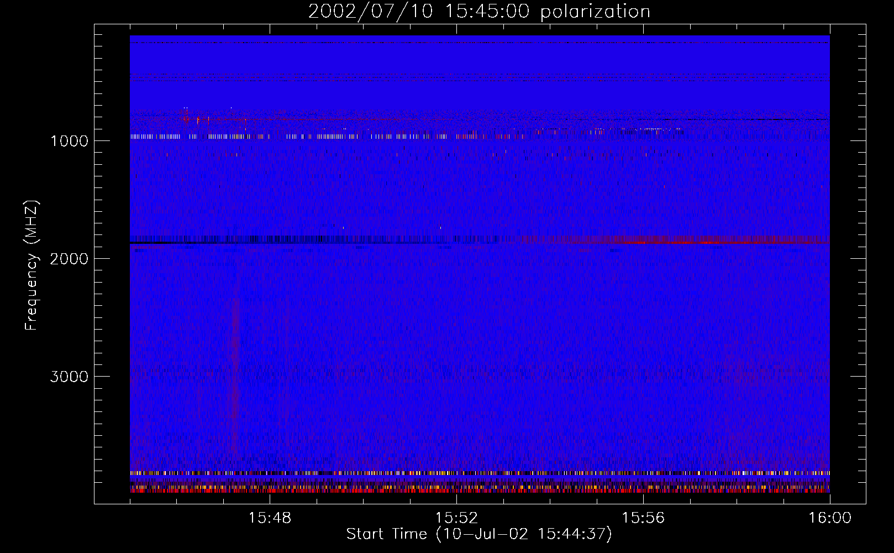Select the 1000 frequency axis label
Screen dimensions: 894x553
click(x=69, y=141)
